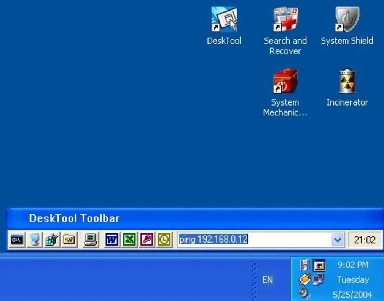Click the EN language indicator in taskbar
Viewport: 384px width, 301px height.
(x=268, y=280)
